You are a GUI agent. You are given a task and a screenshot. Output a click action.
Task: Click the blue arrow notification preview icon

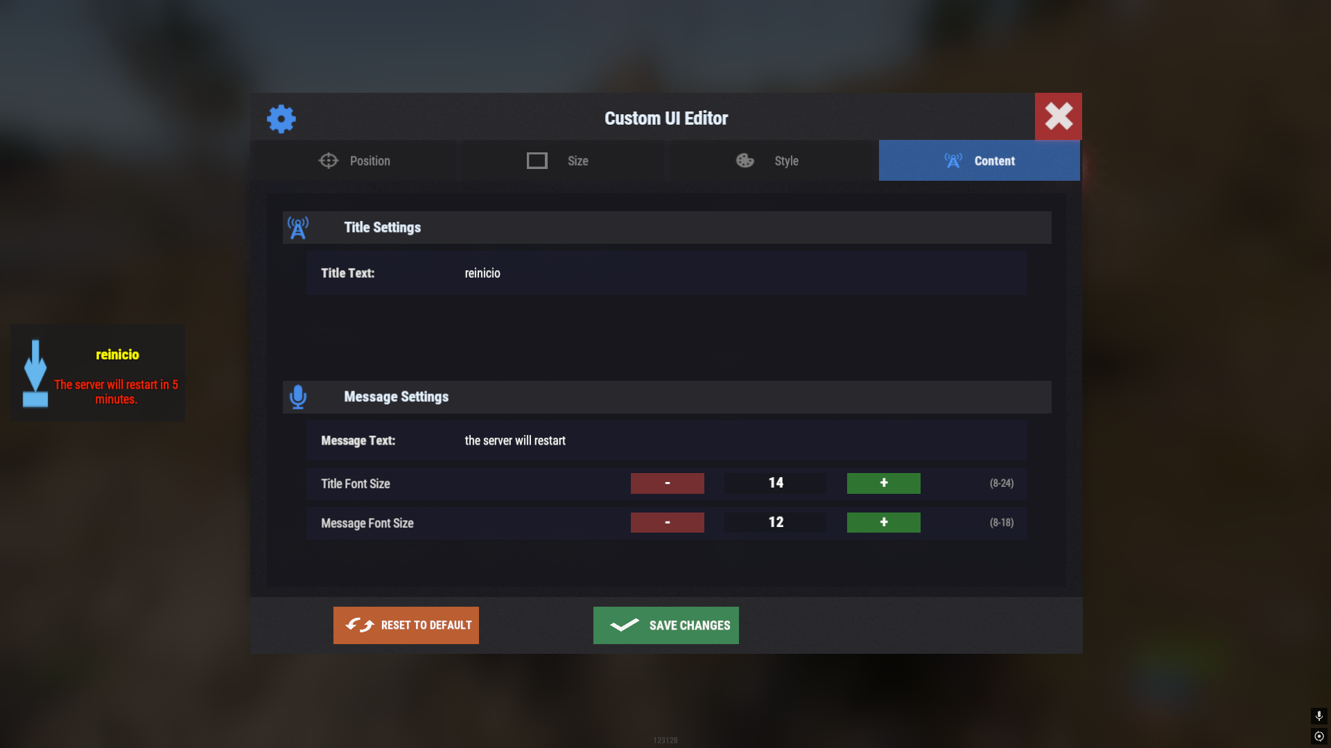pos(35,373)
